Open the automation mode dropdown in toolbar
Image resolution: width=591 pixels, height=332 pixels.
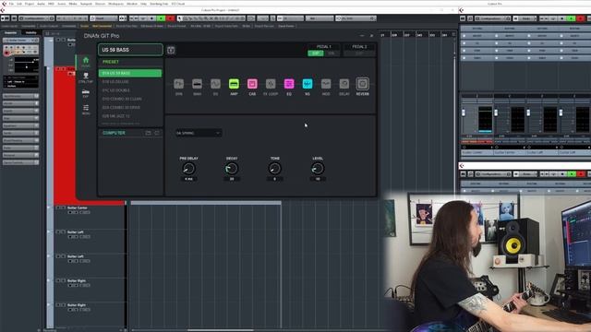coord(103,18)
